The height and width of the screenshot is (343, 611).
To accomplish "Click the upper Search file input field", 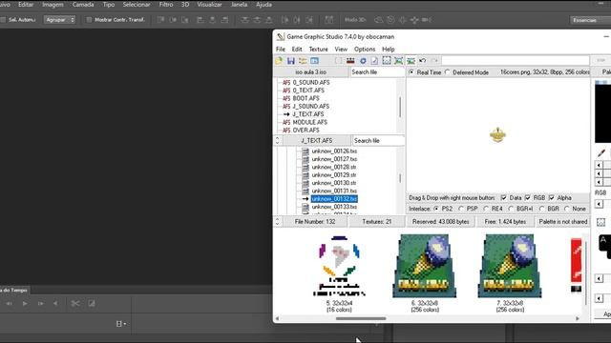I will [377, 72].
